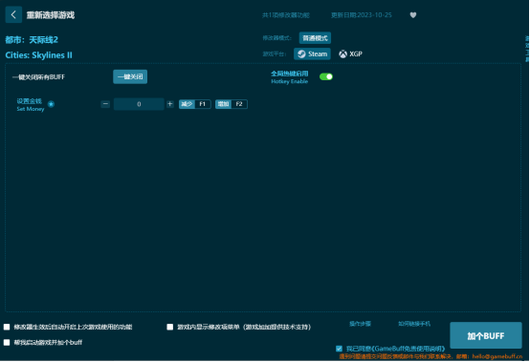Select the XGP Xbox platform option
This screenshot has width=530, height=362.
[x=350, y=54]
